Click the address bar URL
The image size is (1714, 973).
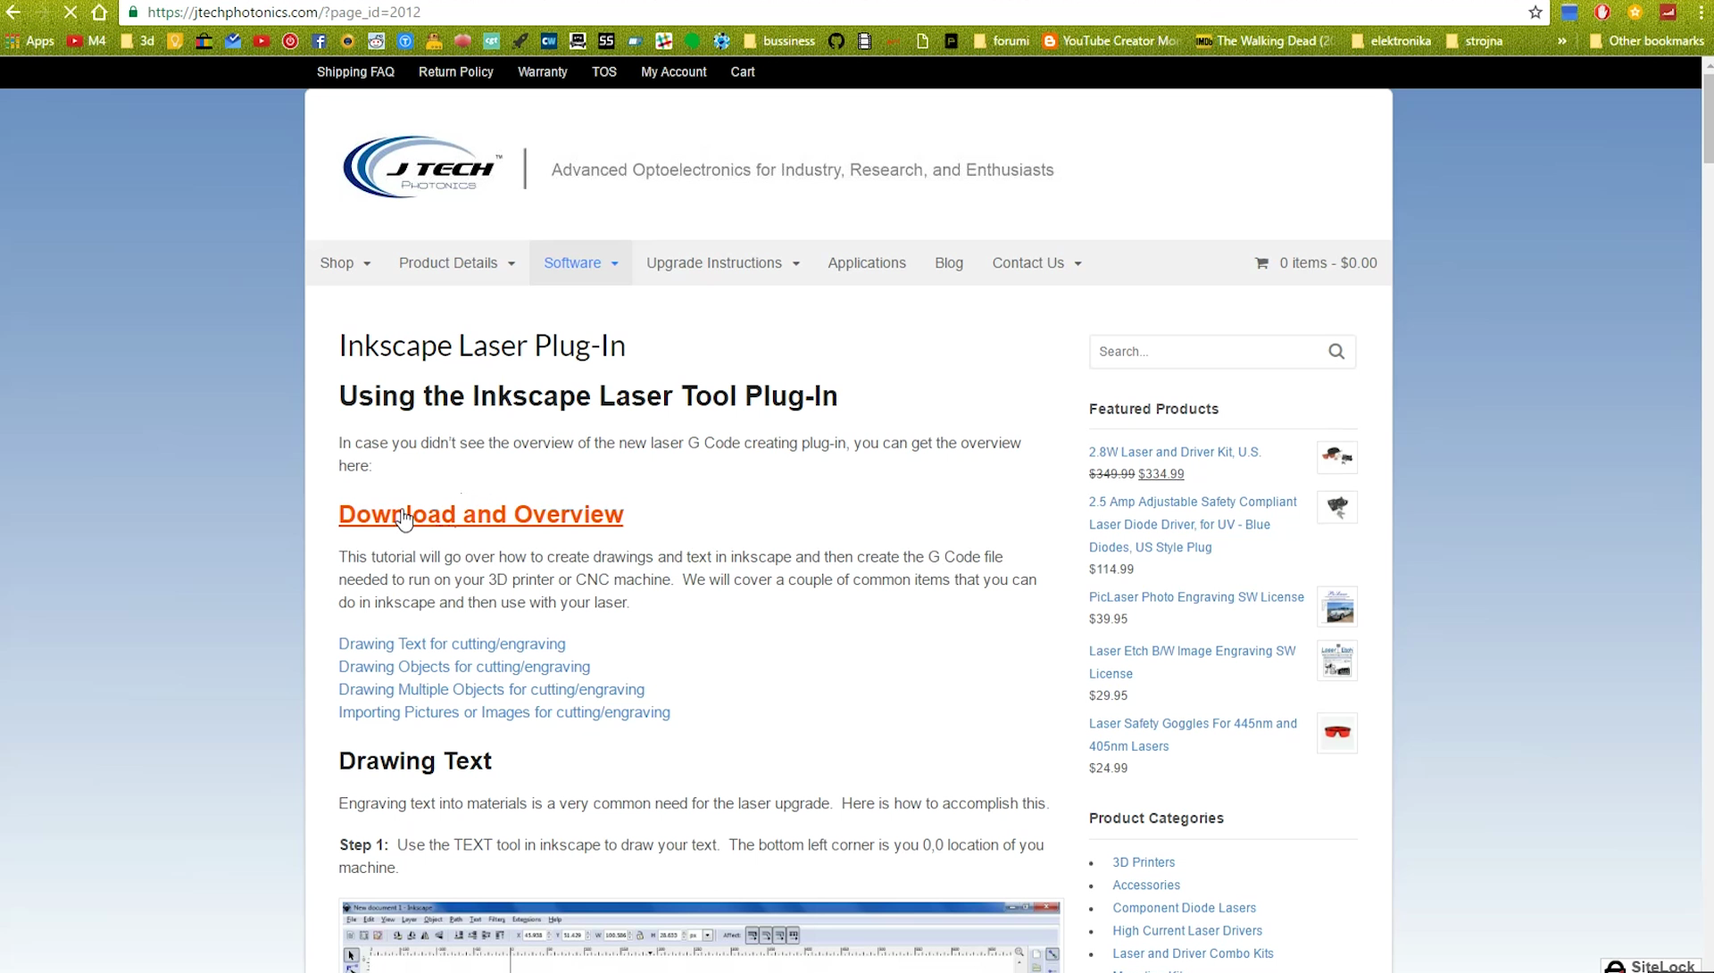(284, 12)
